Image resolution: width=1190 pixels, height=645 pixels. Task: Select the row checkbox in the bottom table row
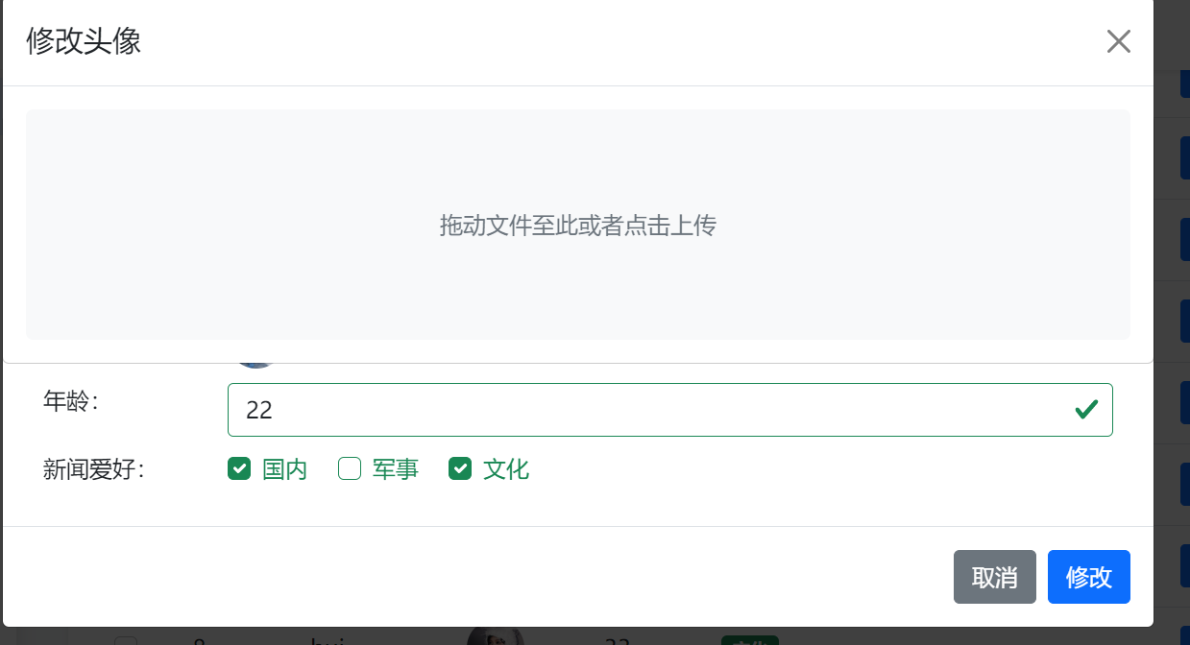[x=126, y=640]
